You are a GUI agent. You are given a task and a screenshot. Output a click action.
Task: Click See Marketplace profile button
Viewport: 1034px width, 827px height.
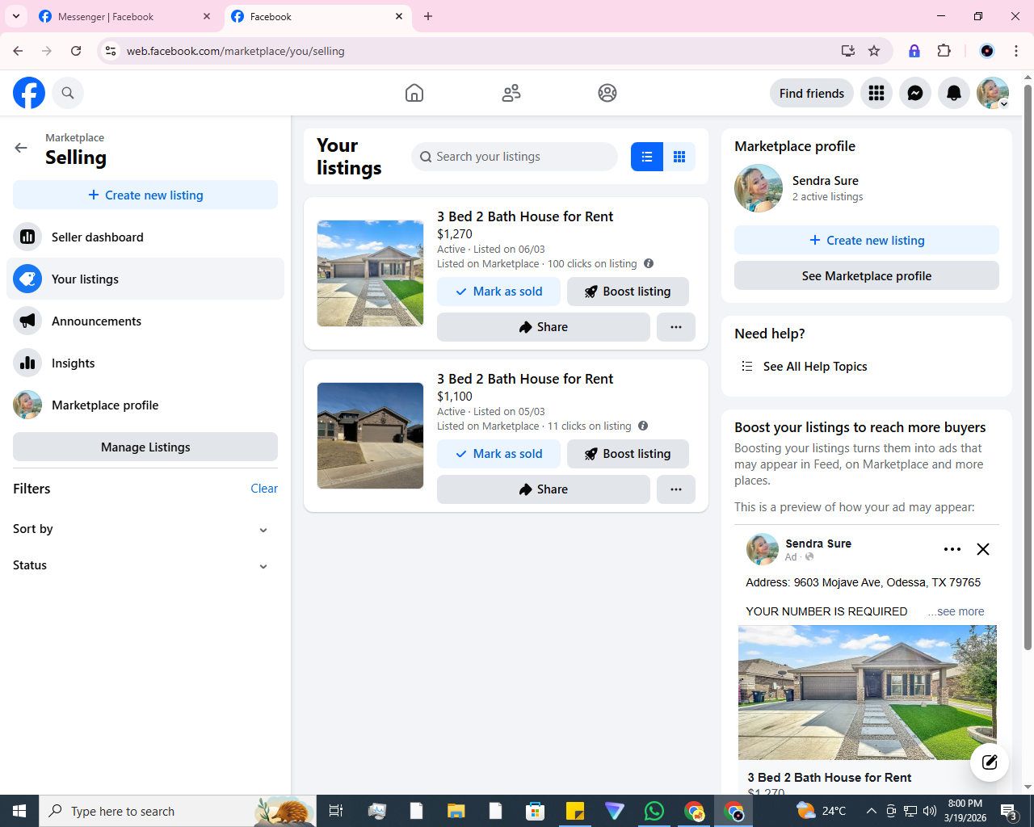pos(867,275)
